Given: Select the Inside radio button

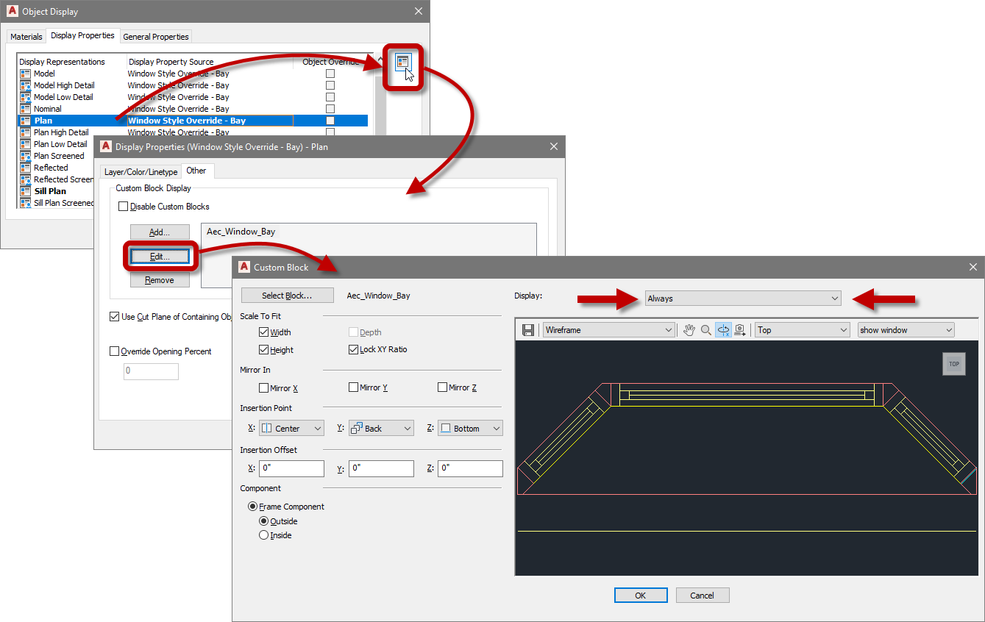Looking at the screenshot, I should click(263, 535).
